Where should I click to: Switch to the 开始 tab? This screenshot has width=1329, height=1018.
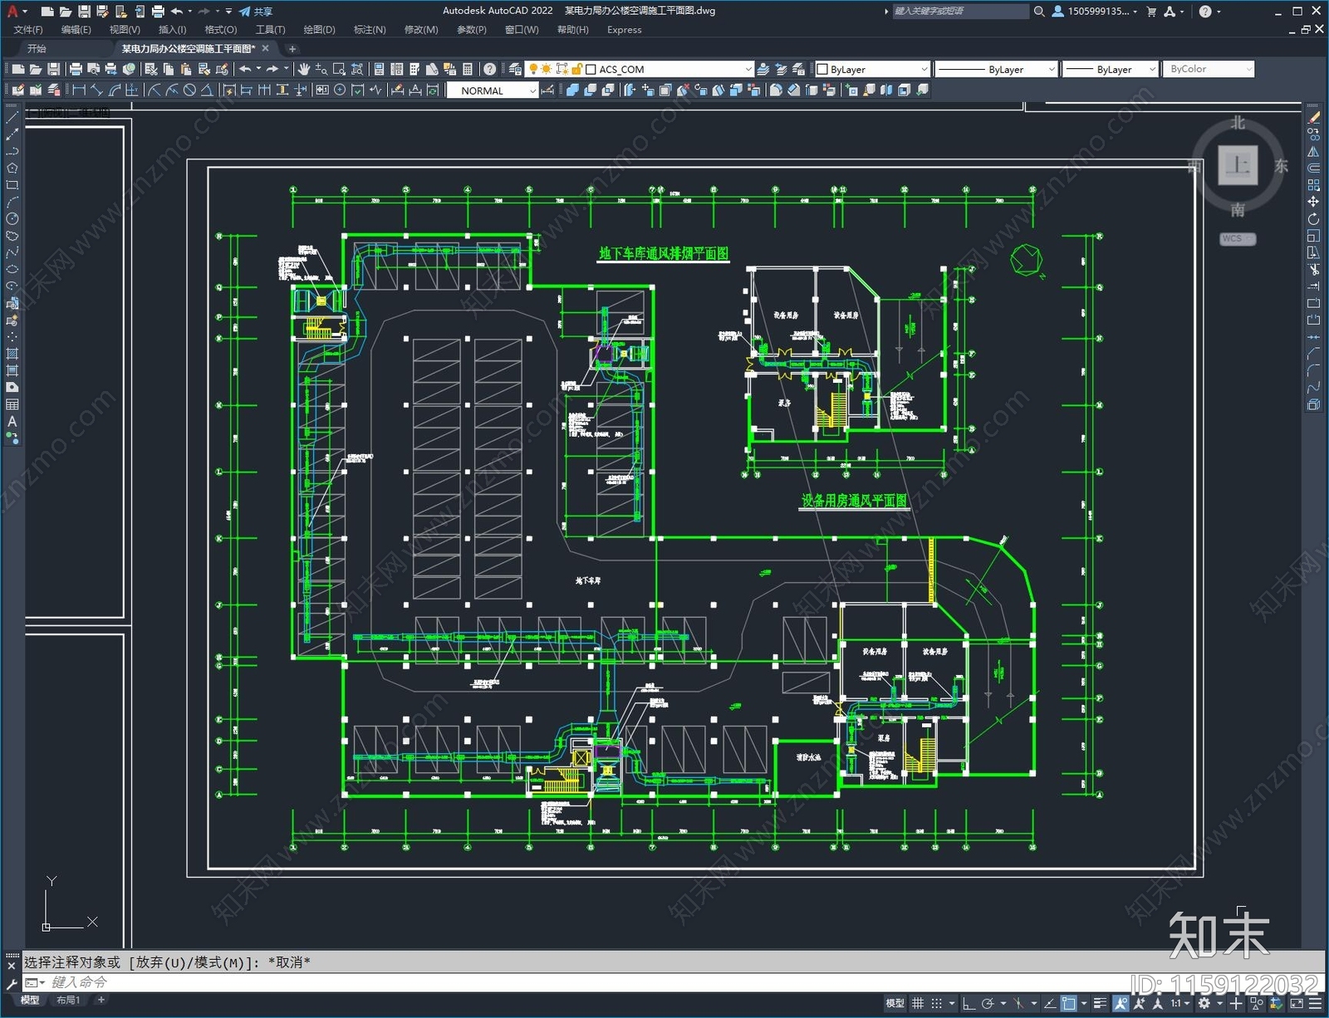(x=37, y=48)
